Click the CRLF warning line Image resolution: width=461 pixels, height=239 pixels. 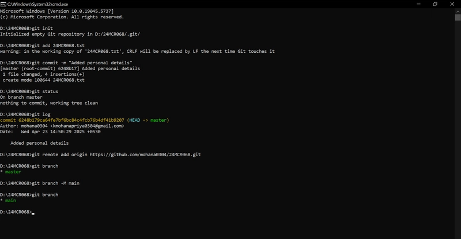click(x=137, y=51)
